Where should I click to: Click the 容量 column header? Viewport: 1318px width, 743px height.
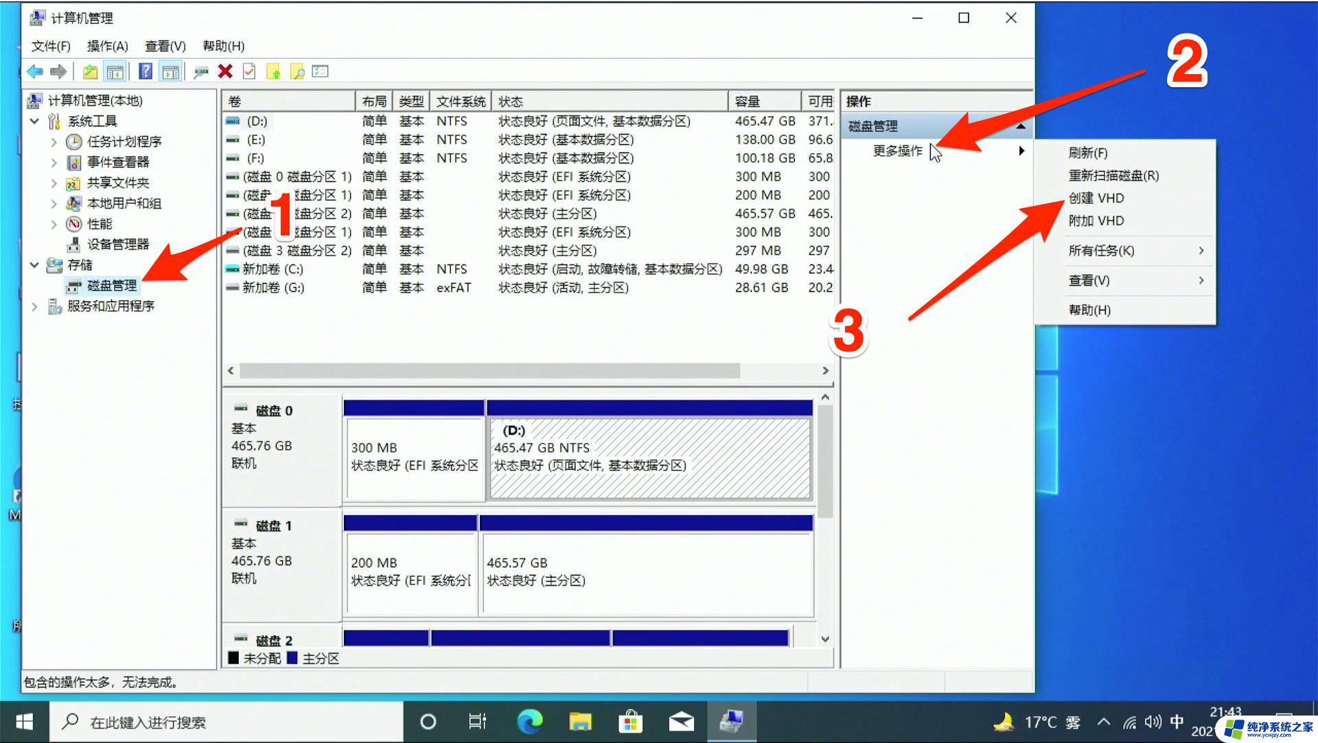tap(765, 102)
